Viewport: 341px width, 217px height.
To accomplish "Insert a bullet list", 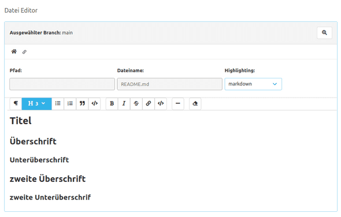I will click(58, 104).
